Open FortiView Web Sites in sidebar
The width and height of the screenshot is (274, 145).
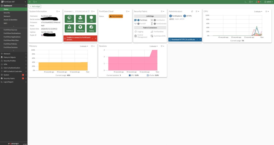14,40
